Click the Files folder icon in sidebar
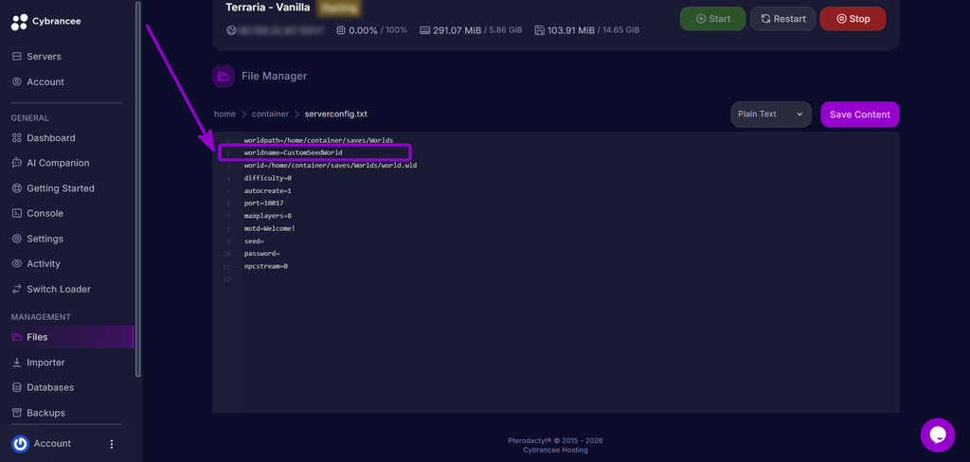The width and height of the screenshot is (970, 462). coord(17,337)
